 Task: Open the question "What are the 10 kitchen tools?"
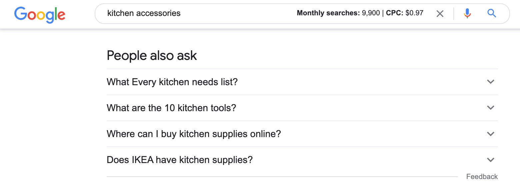click(x=171, y=108)
